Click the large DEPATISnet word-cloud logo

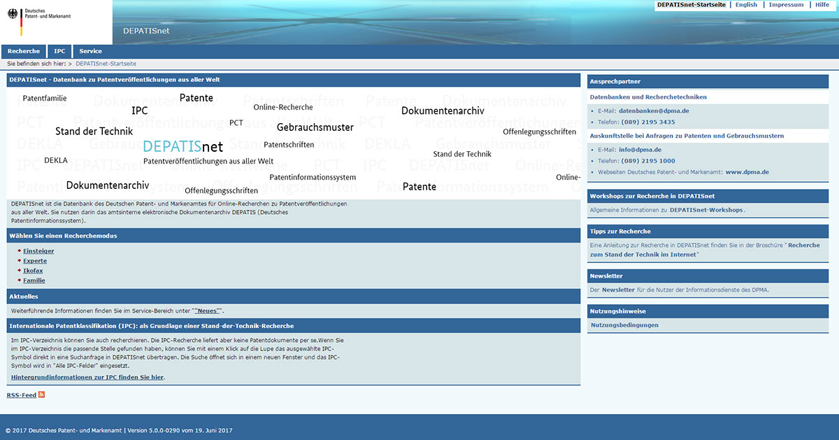point(183,146)
